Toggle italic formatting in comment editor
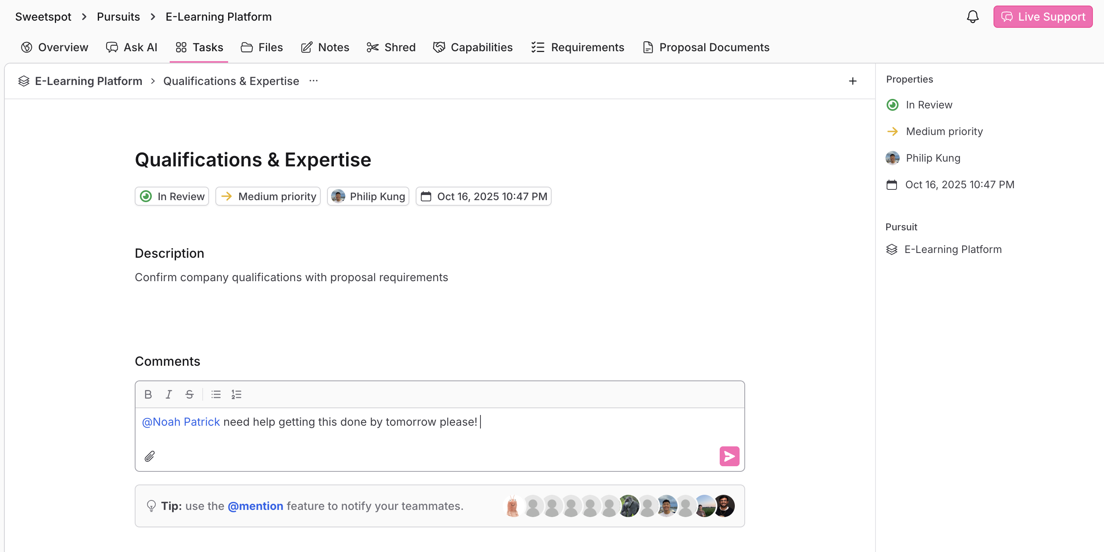Screen dimensions: 1104x552 tap(169, 394)
